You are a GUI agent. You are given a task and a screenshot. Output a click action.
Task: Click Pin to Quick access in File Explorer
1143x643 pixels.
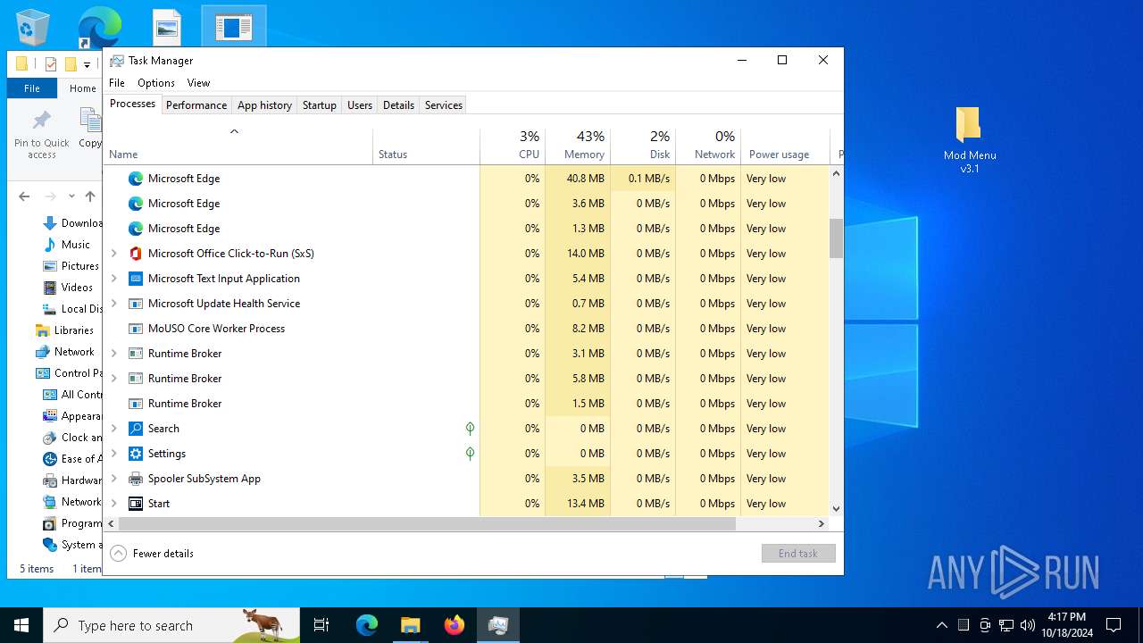(x=41, y=134)
